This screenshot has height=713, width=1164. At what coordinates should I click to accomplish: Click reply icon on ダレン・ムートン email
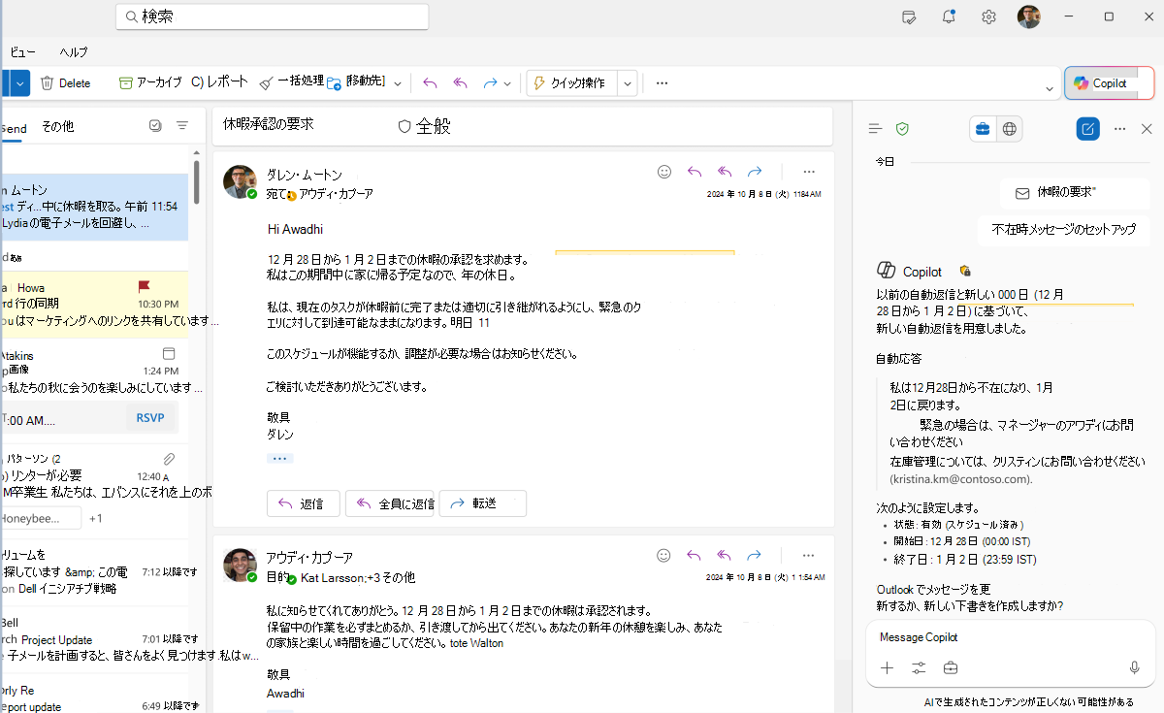695,172
